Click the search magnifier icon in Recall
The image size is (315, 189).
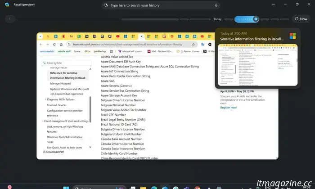tap(106, 5)
